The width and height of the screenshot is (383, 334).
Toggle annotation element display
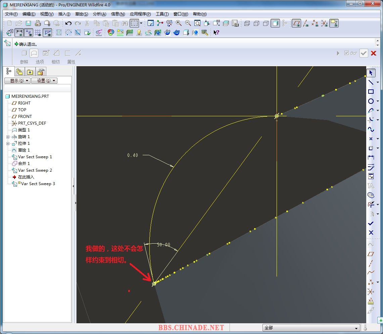point(334,23)
